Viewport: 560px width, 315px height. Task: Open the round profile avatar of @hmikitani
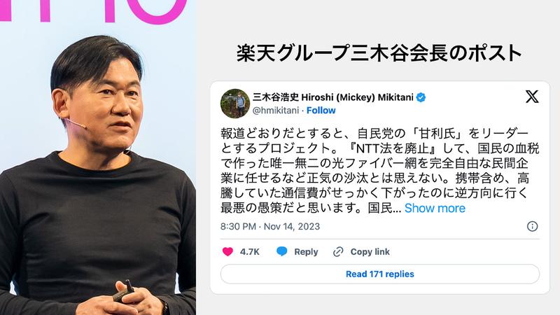tap(235, 104)
